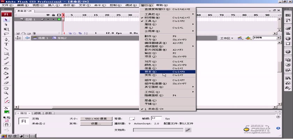Choose 样本 from the Window menu

click(167, 72)
